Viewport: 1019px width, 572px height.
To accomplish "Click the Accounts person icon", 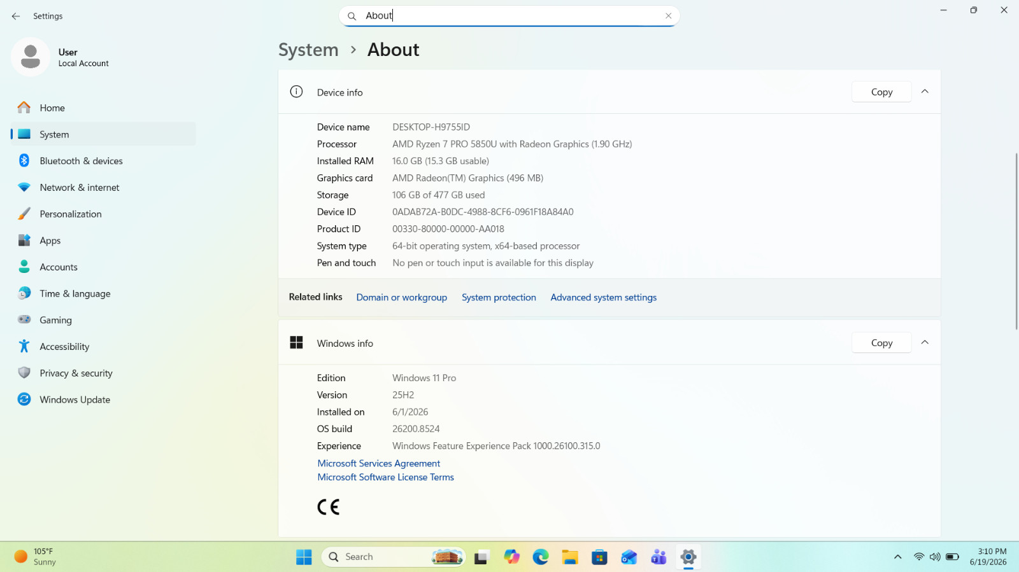I will coord(24,267).
